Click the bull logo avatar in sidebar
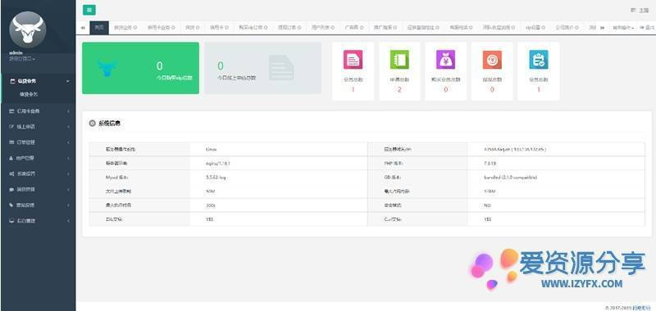 tap(28, 30)
